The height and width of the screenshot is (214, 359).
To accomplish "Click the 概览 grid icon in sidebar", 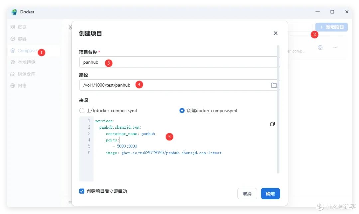I will pyautogui.click(x=13, y=27).
